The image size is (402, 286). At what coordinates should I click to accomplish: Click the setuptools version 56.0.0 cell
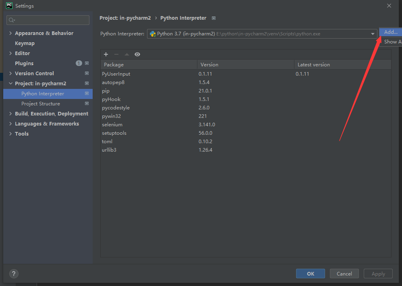(205, 133)
